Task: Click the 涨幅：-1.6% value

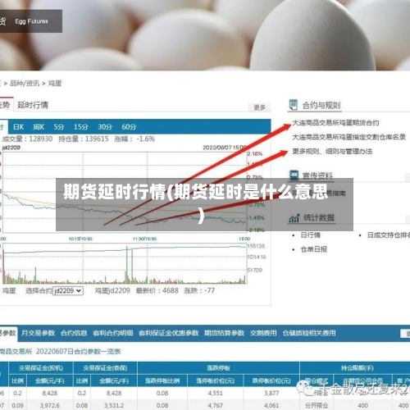Action: tap(134, 139)
